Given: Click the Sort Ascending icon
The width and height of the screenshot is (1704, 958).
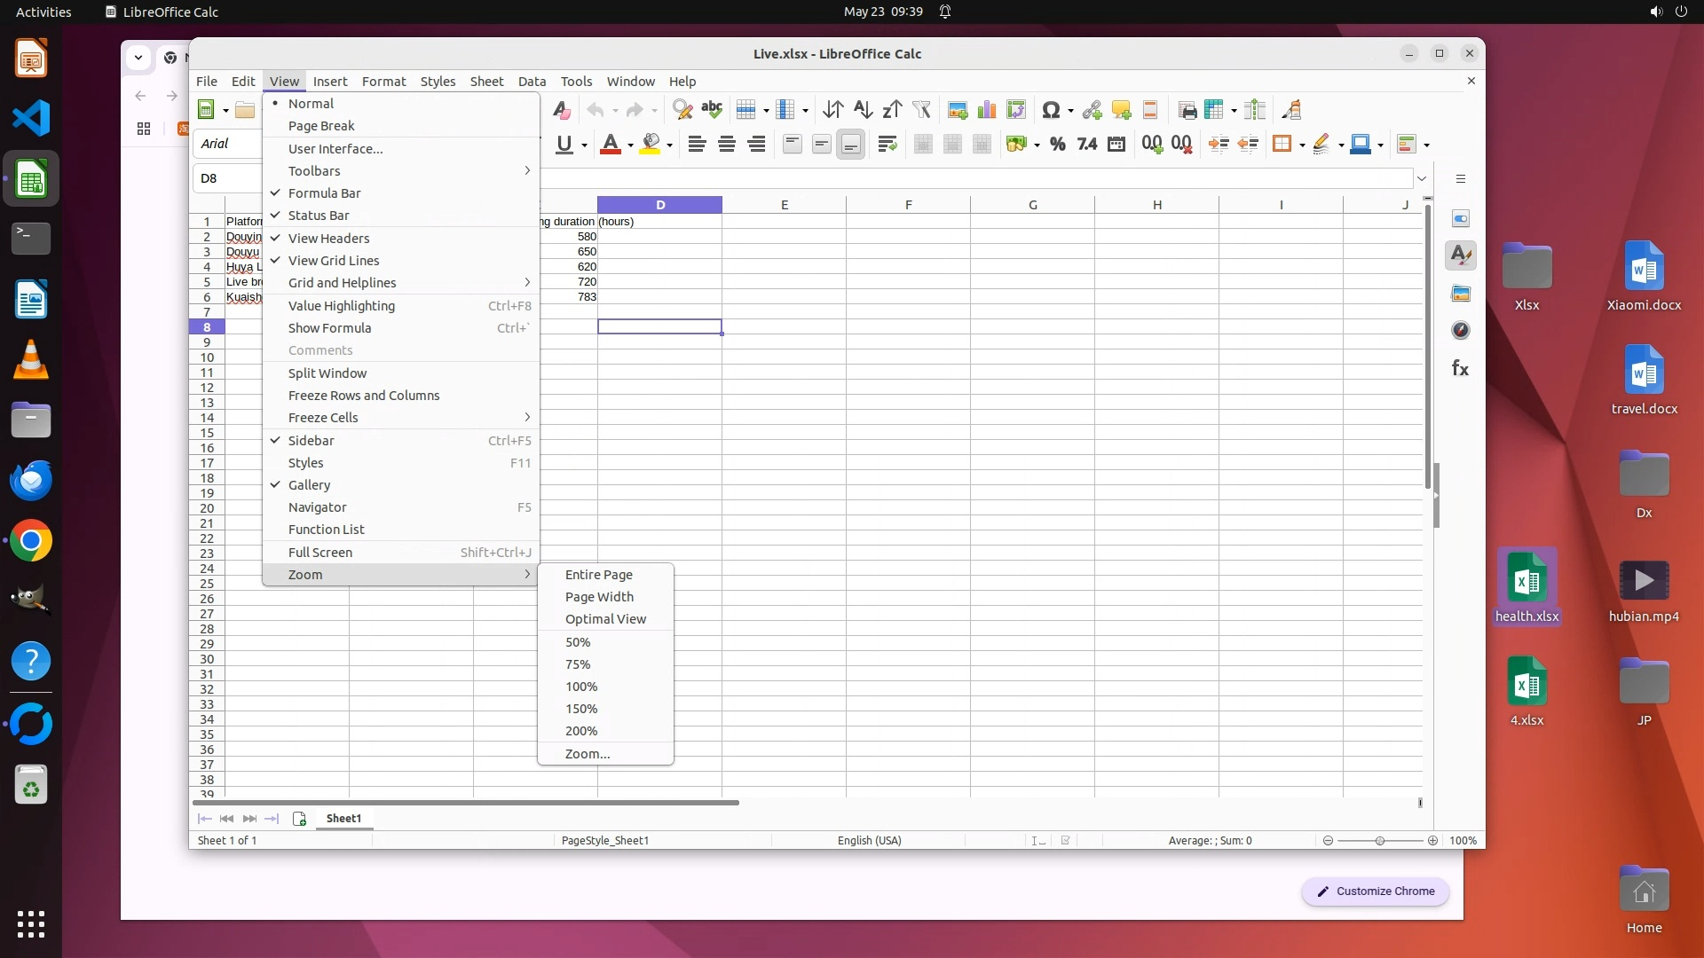Looking at the screenshot, I should [863, 110].
